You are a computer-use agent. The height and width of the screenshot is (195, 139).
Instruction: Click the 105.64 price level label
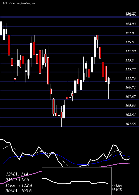[130, 106]
